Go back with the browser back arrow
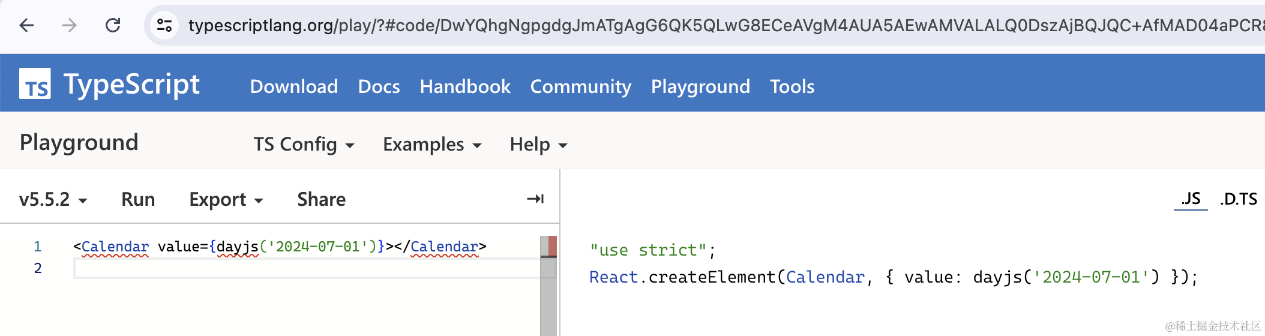Viewport: 1265px width, 336px height. click(x=26, y=25)
